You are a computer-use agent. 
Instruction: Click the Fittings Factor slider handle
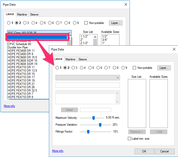[x=88, y=132]
